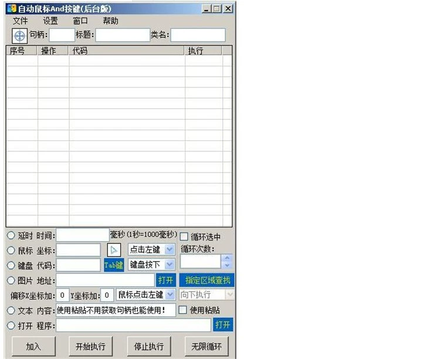440x359 pixels.
Task: Click the 无限循环 button
Action: point(207,347)
